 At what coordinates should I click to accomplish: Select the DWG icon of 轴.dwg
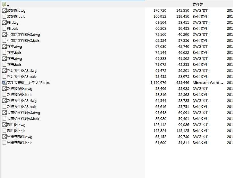pyautogui.click(x=4, y=22)
